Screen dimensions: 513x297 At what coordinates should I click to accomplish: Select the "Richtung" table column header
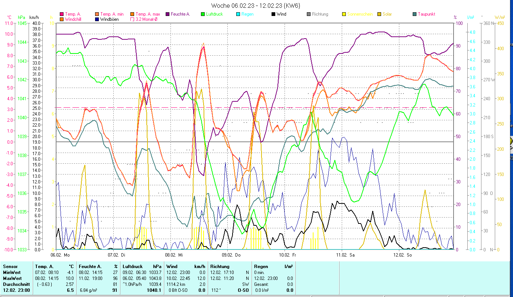pos(220,267)
